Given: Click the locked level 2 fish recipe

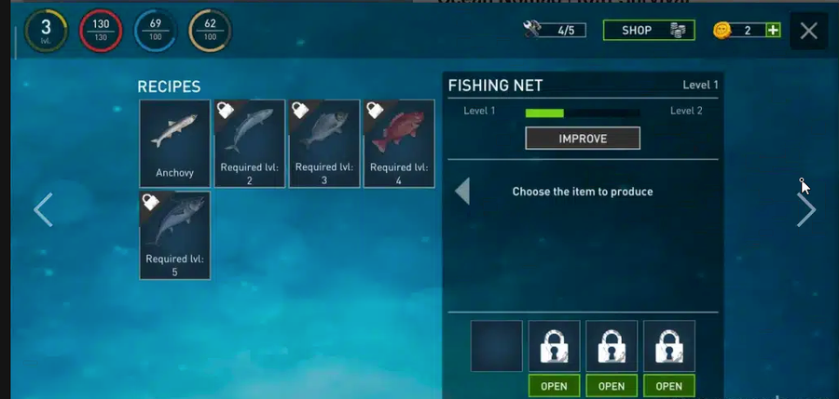Looking at the screenshot, I should [250, 143].
